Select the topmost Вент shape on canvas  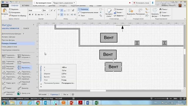coord(109,38)
